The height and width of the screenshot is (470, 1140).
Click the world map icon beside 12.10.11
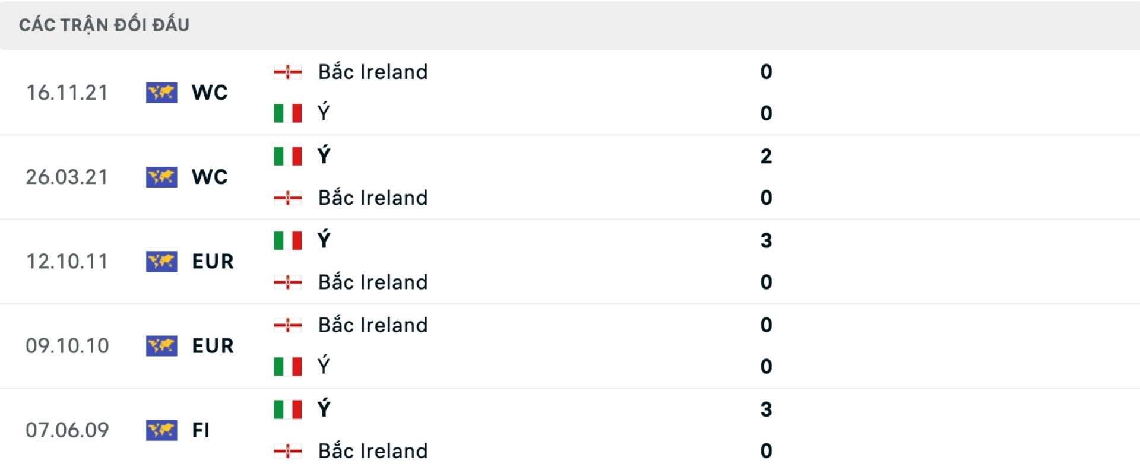click(x=161, y=261)
